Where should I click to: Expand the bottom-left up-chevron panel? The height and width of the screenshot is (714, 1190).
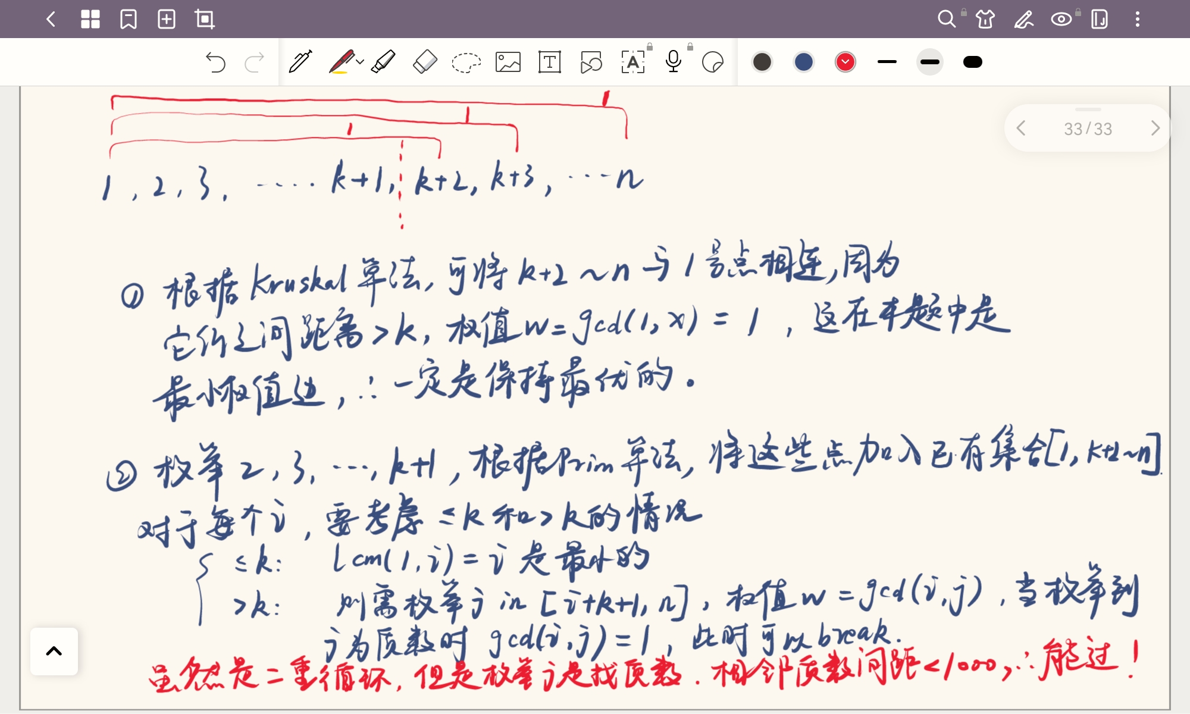[x=54, y=651]
